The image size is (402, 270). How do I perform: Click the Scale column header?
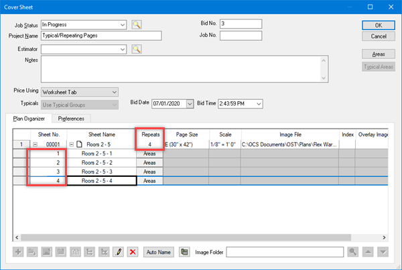(225, 135)
